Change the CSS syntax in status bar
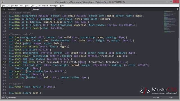 click(x=171, y=98)
